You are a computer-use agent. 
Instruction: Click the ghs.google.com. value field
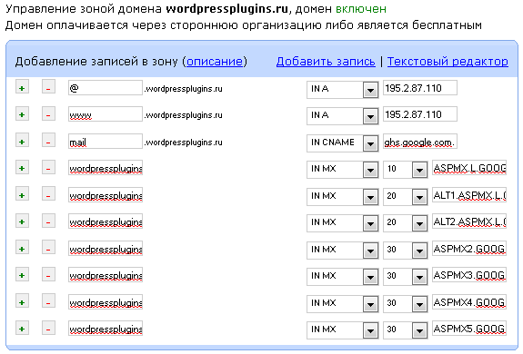420,142
